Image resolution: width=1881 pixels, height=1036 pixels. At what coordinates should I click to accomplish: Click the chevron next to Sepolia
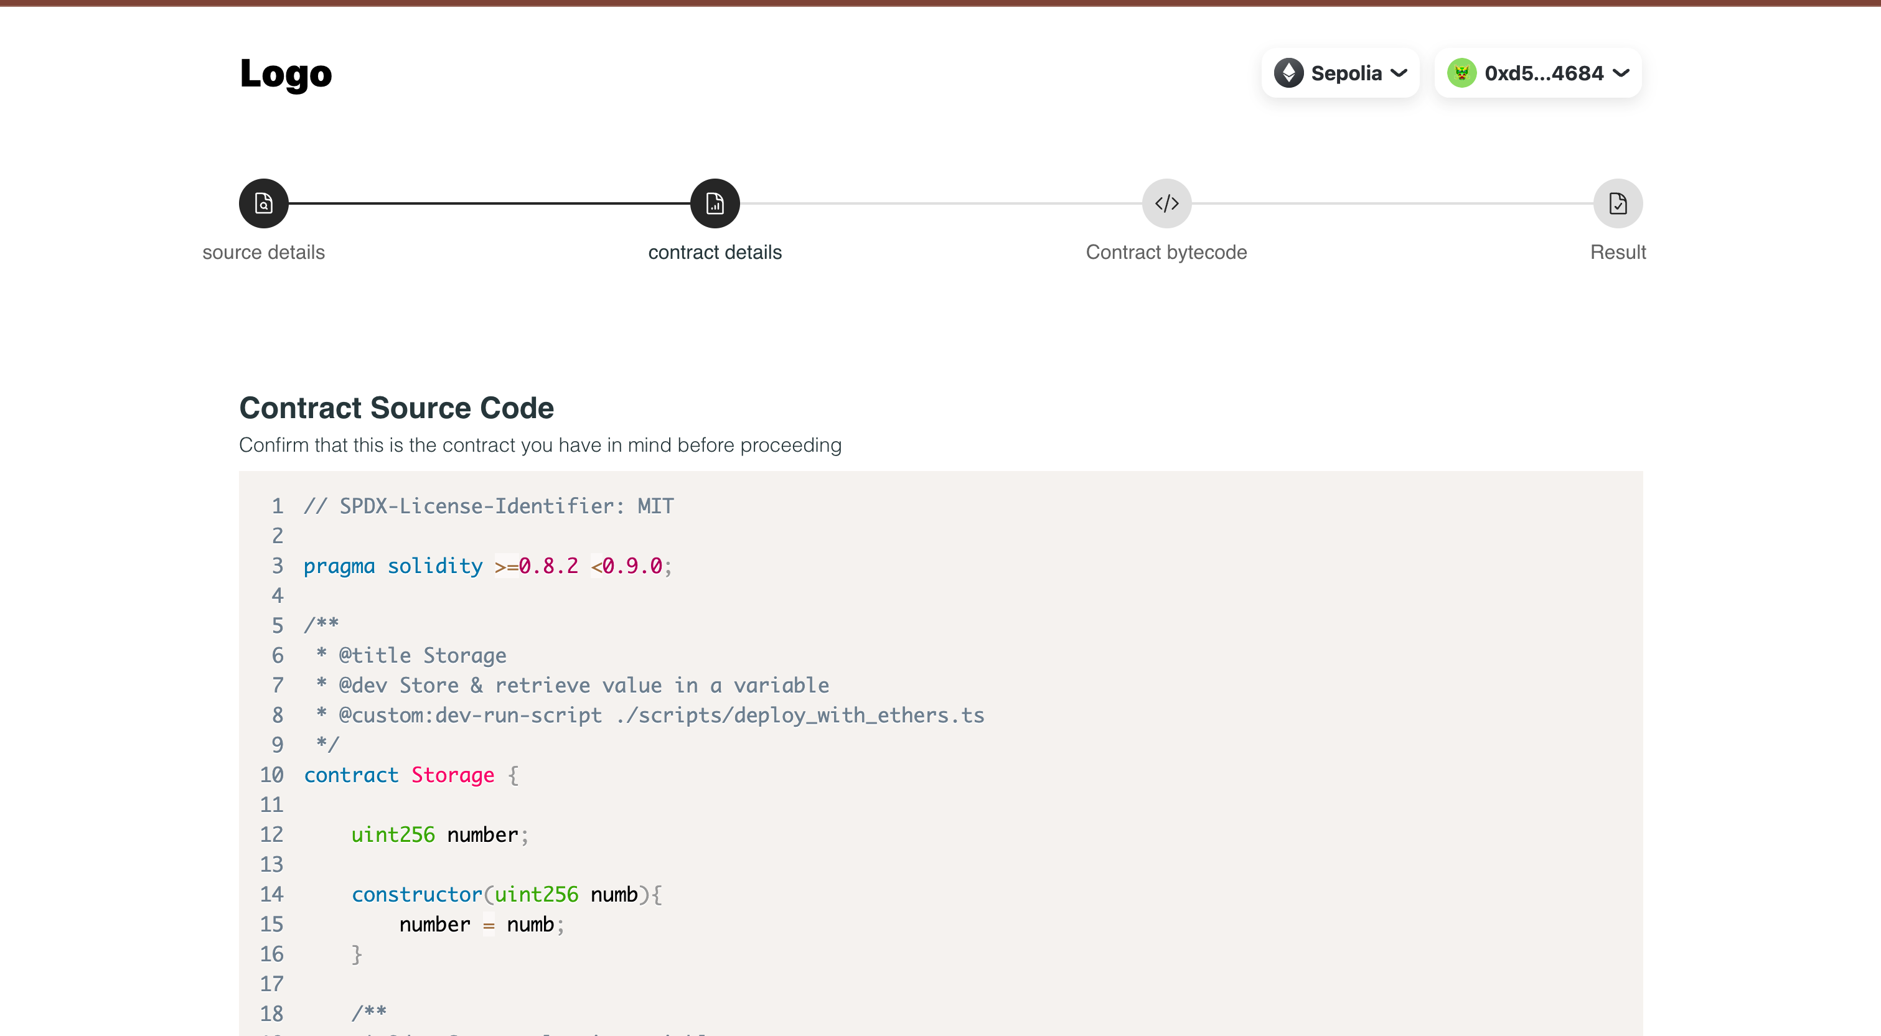click(1399, 73)
